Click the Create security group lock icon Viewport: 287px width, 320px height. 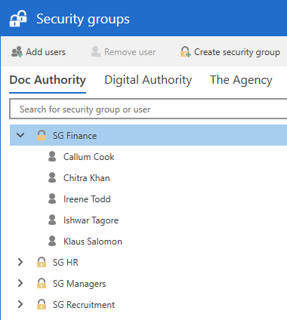point(185,51)
